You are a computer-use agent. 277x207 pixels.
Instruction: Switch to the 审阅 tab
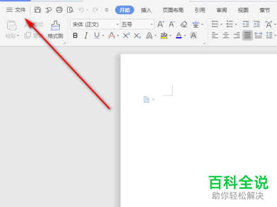pos(222,10)
